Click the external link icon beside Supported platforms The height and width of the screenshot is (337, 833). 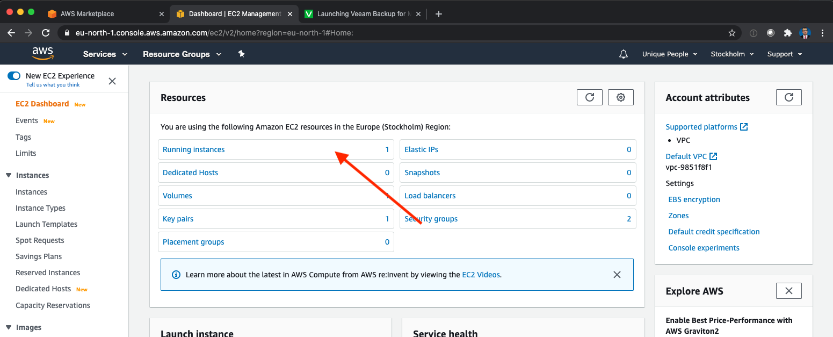click(x=744, y=127)
